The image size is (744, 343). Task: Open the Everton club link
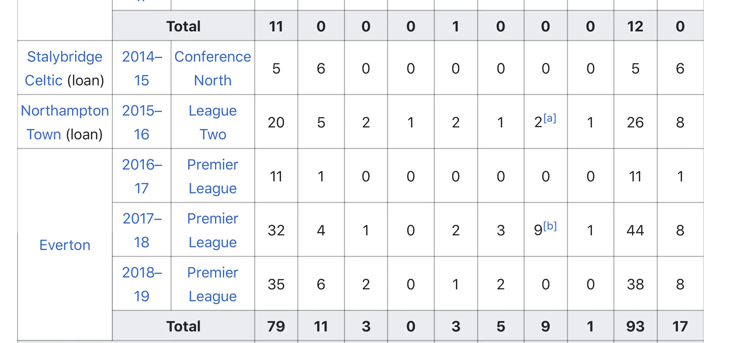click(x=65, y=245)
